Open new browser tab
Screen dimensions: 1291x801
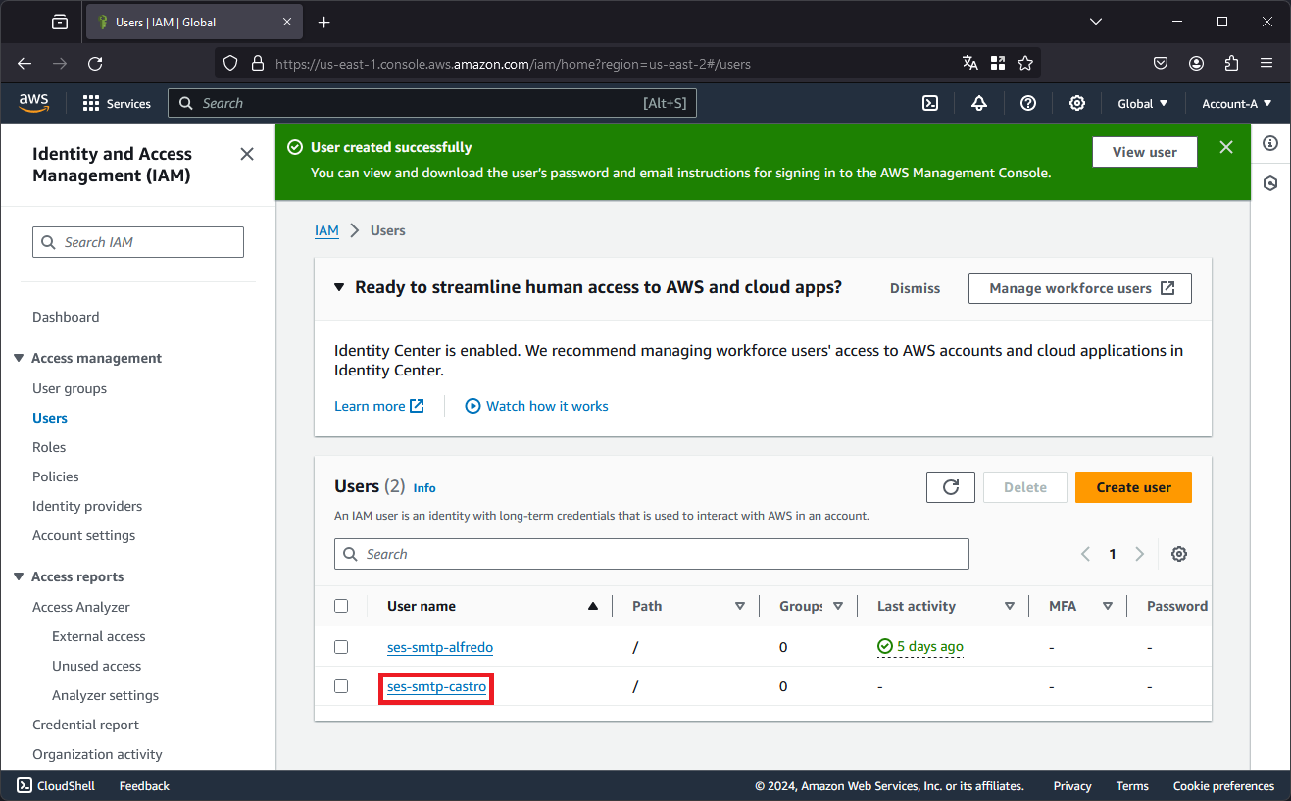(324, 22)
